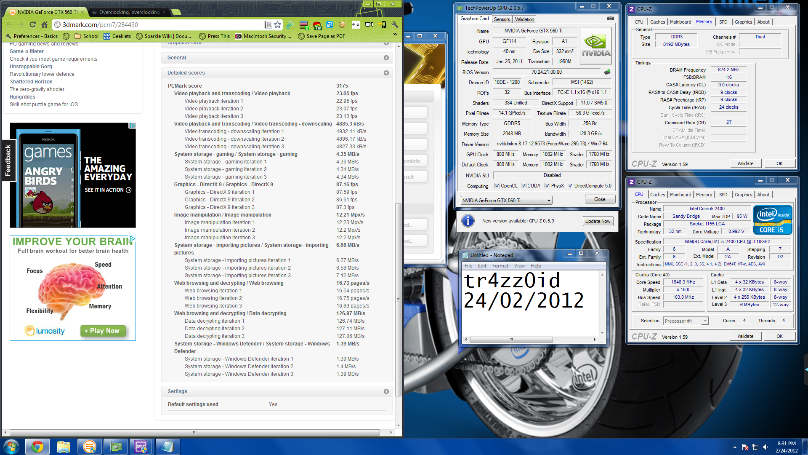The height and width of the screenshot is (455, 808).
Task: Open Windows Explorer from the taskbar
Action: coord(64,447)
